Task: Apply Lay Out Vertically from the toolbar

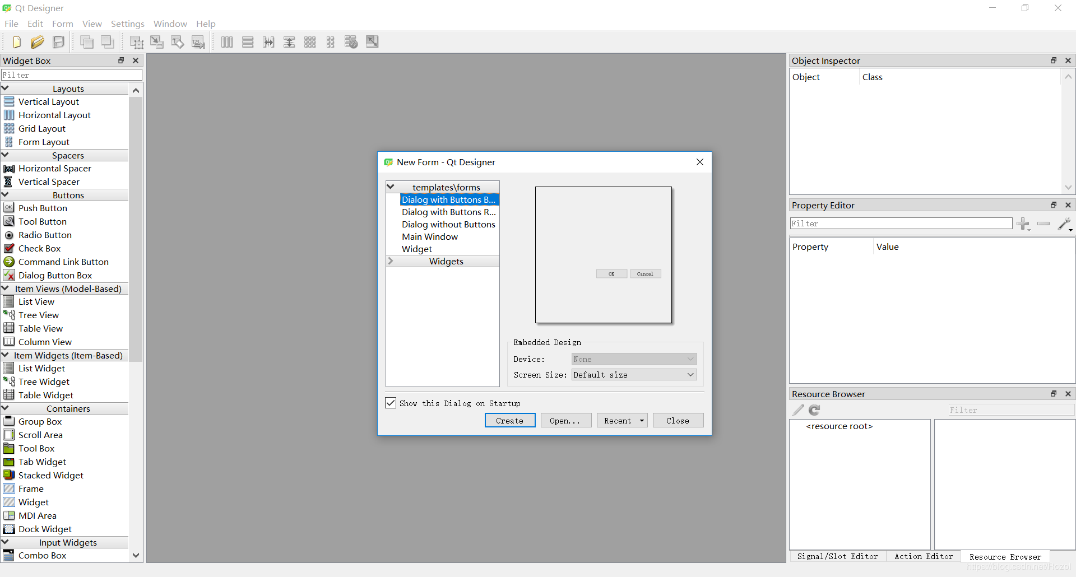Action: pyautogui.click(x=248, y=42)
